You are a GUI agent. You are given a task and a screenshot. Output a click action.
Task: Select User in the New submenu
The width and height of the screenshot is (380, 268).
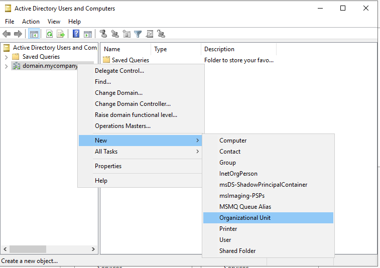226,240
